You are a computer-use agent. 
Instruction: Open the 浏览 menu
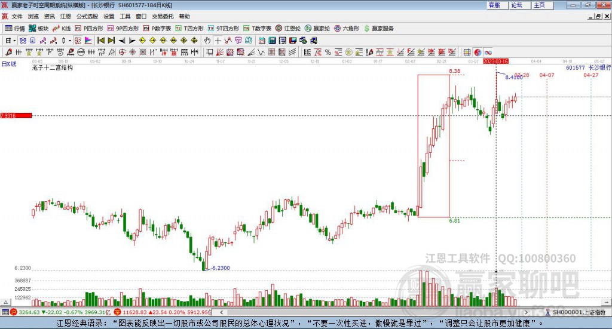pos(33,16)
